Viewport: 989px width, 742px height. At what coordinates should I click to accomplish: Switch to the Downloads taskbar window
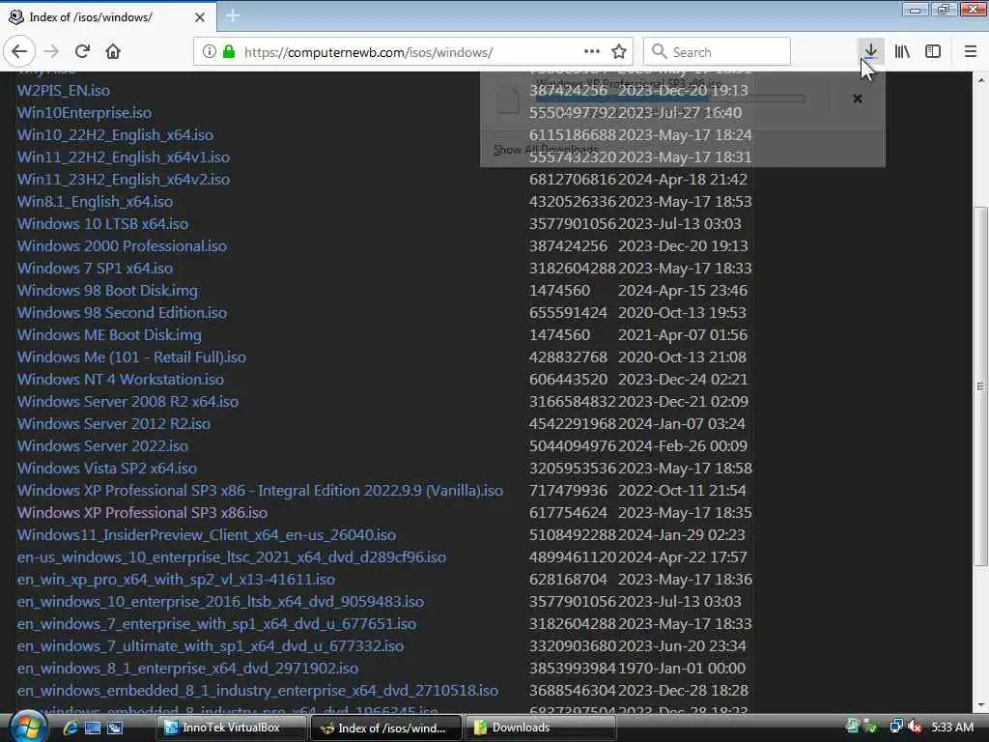coord(541,728)
